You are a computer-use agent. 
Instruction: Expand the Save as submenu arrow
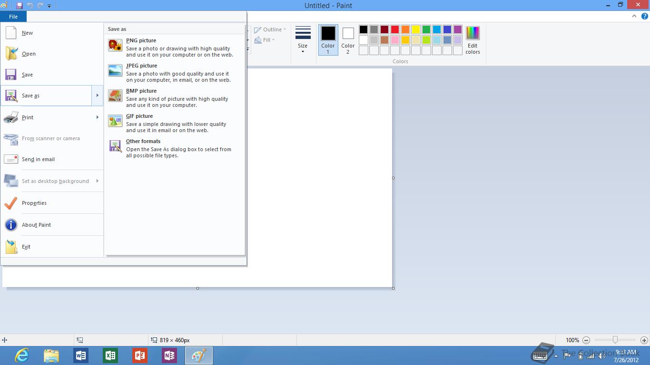97,96
